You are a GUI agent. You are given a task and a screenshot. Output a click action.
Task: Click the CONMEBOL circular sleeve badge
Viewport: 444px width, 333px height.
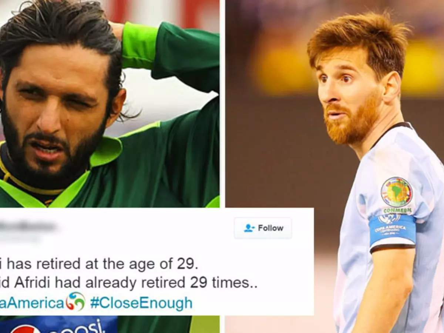[397, 192]
